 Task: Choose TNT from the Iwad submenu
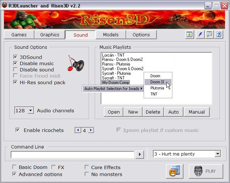click(x=158, y=94)
